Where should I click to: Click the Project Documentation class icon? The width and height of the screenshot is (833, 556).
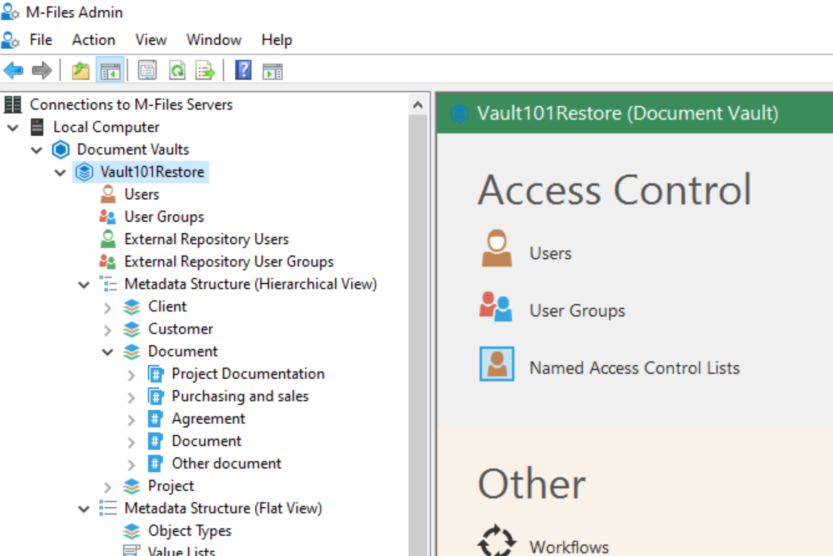pos(156,374)
